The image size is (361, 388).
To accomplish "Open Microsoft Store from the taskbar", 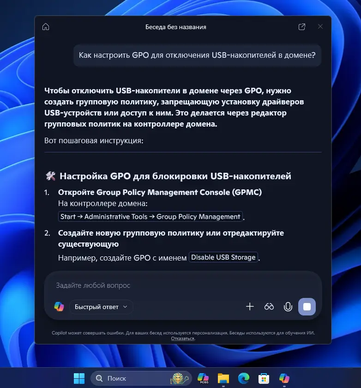I will coord(264,379).
